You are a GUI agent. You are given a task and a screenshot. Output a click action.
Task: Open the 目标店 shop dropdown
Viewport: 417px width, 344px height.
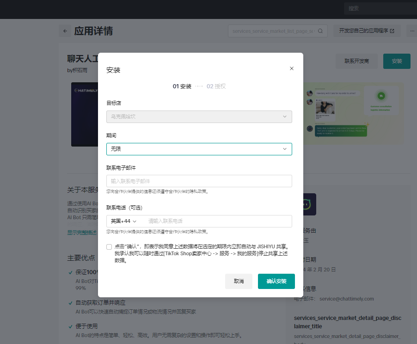tap(199, 117)
